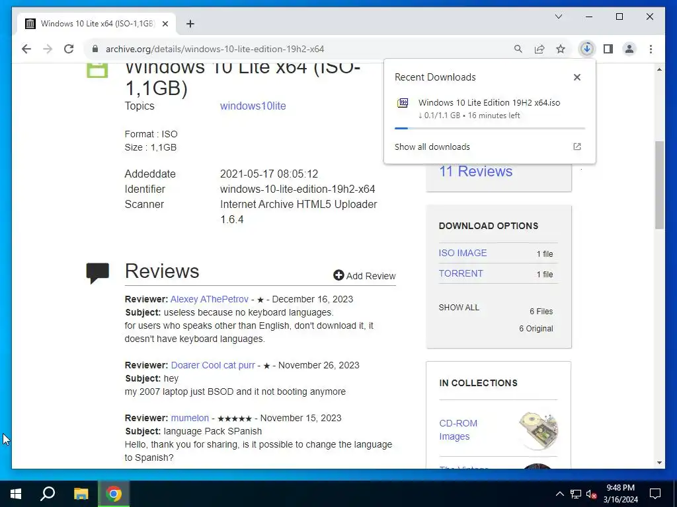This screenshot has height=507, width=677.
Task: Open File Explorer from taskbar
Action: [x=81, y=494]
